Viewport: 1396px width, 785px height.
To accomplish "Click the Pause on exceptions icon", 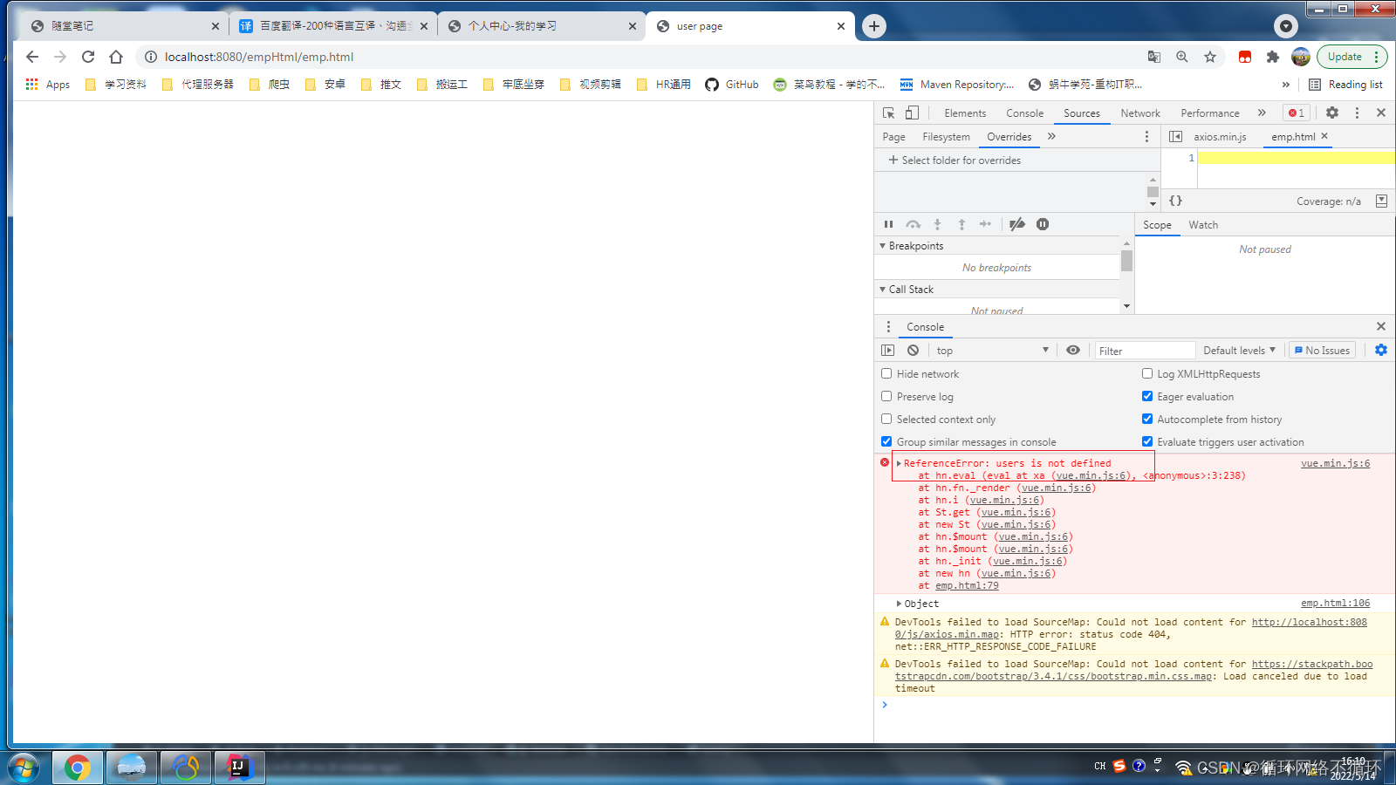I will [x=1043, y=224].
